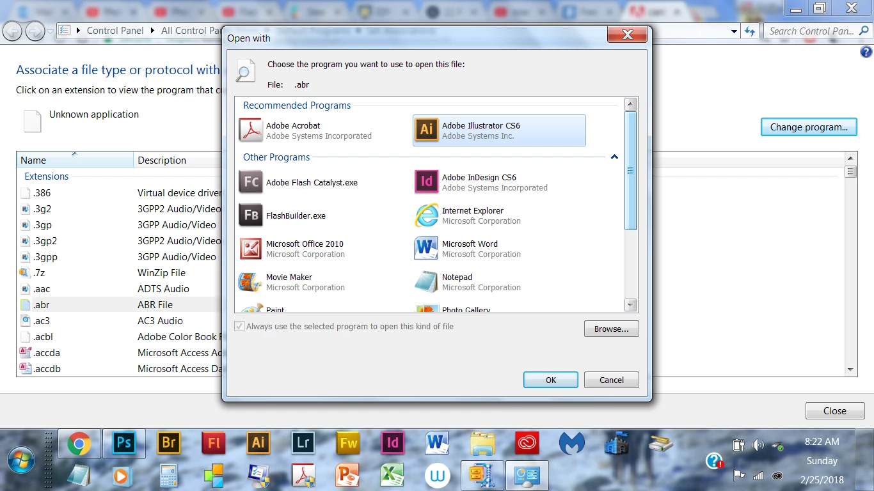
Task: Select Adobe Illustrator CS6 program entry
Action: click(499, 130)
